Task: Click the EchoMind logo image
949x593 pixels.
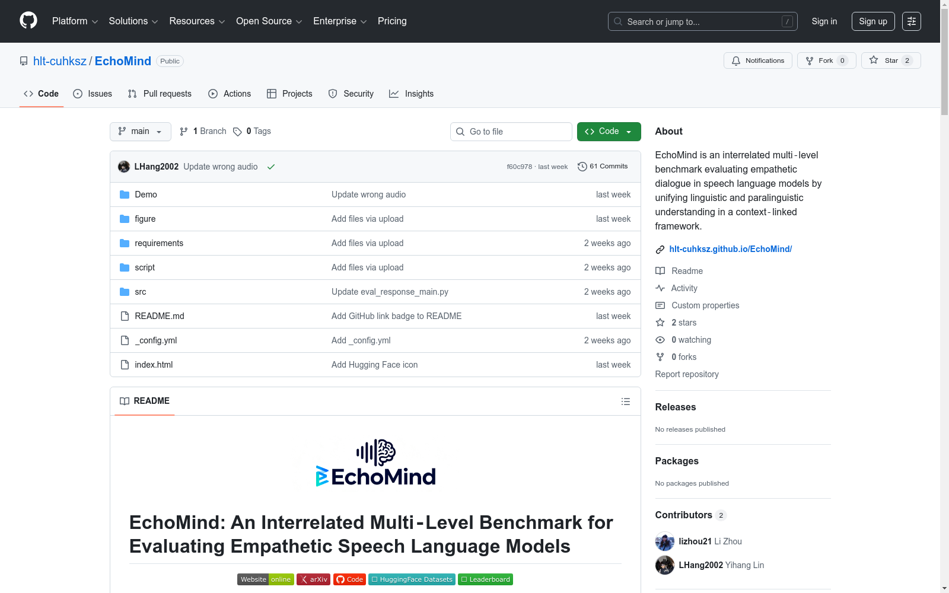Action: pyautogui.click(x=375, y=463)
